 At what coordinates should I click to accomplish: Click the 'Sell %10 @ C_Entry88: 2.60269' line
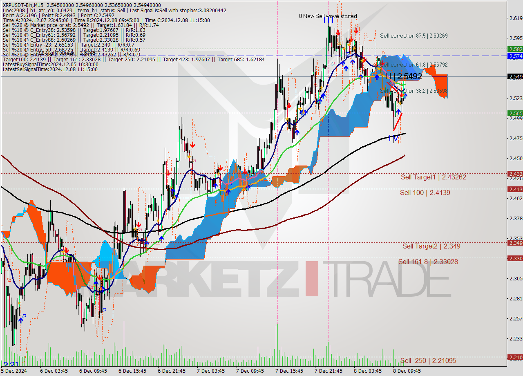pyautogui.click(x=74, y=40)
